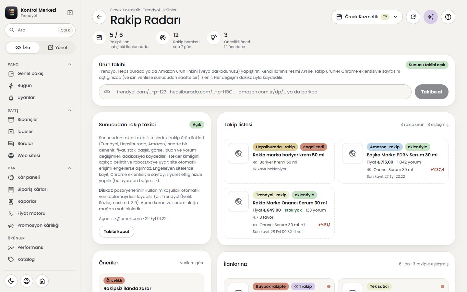
Task: Collapse the sidebar panel icon
Action: pyautogui.click(x=70, y=13)
